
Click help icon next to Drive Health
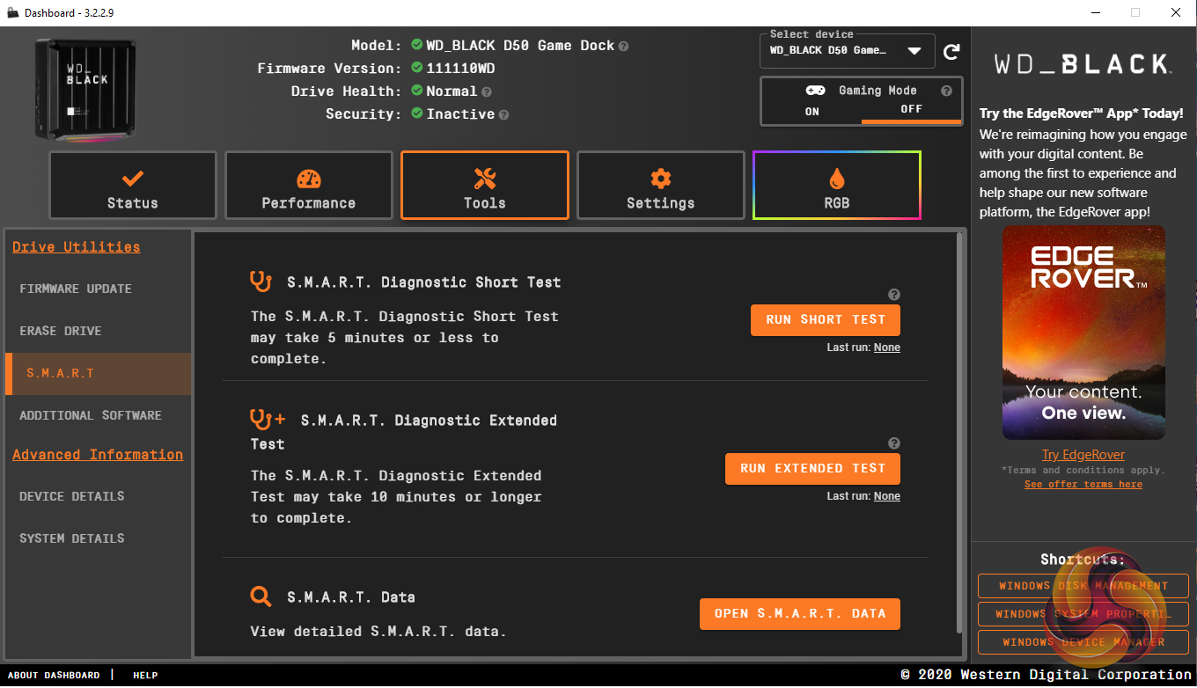(x=487, y=91)
